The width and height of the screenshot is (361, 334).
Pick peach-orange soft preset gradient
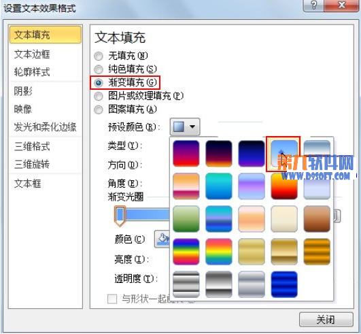click(252, 219)
